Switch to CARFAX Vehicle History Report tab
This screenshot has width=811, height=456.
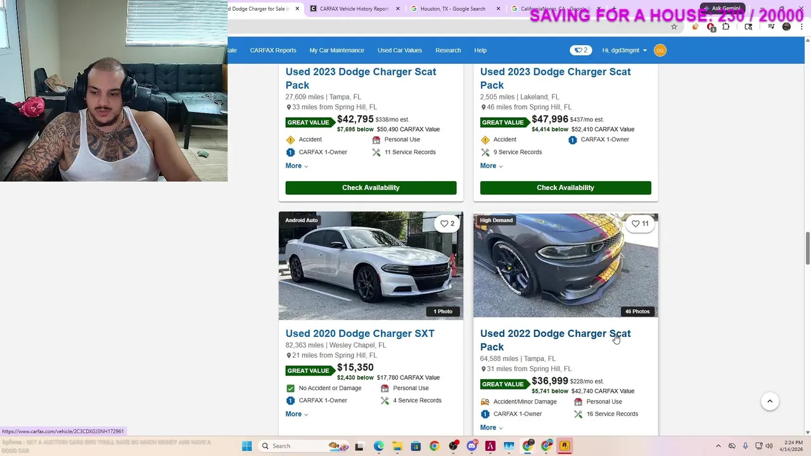[354, 9]
